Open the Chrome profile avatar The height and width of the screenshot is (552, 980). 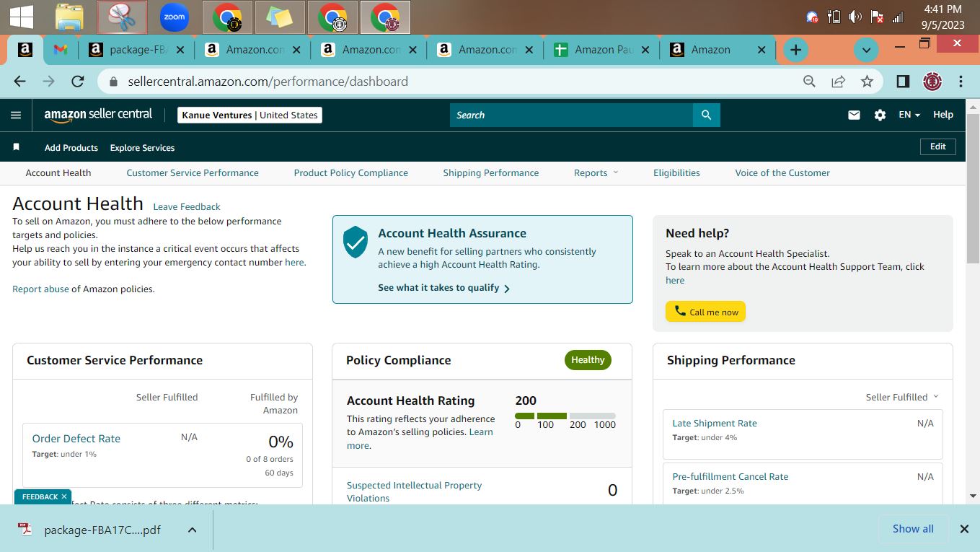tap(932, 82)
